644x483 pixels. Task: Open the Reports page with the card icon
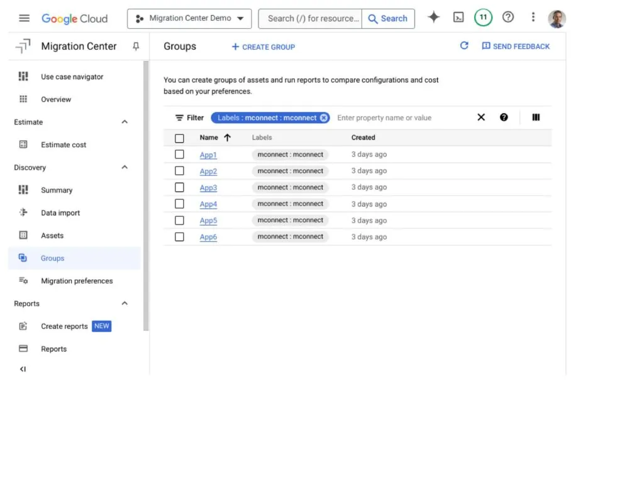point(74,348)
